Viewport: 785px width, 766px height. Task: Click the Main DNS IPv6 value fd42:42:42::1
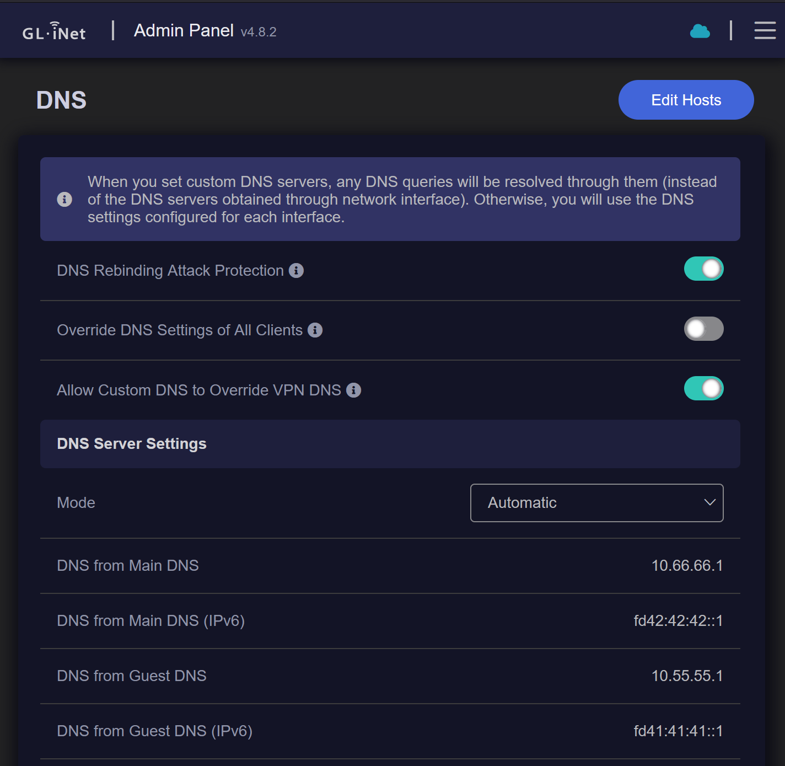click(x=678, y=621)
